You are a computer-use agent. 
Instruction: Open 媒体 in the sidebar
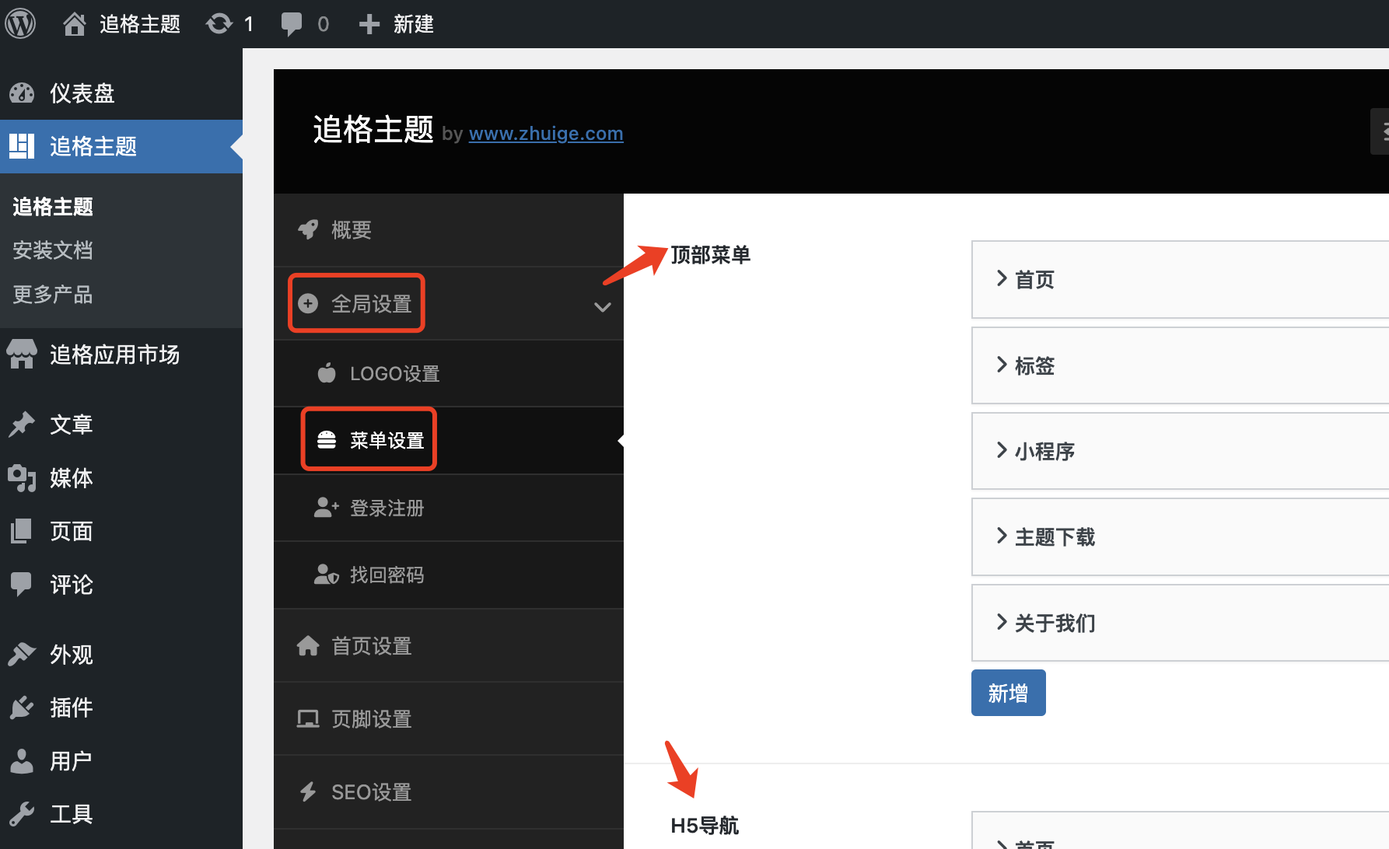click(121, 478)
